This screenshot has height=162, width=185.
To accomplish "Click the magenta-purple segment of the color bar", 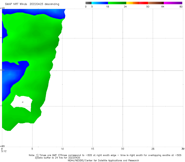I will click(173, 3).
